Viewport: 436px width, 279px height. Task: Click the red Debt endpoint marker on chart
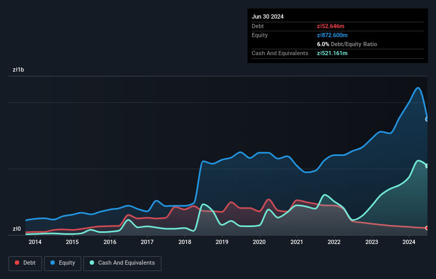427,228
